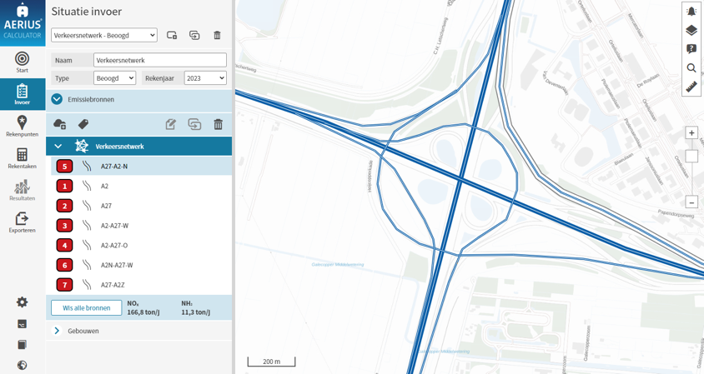Click red marker number 3

point(65,225)
